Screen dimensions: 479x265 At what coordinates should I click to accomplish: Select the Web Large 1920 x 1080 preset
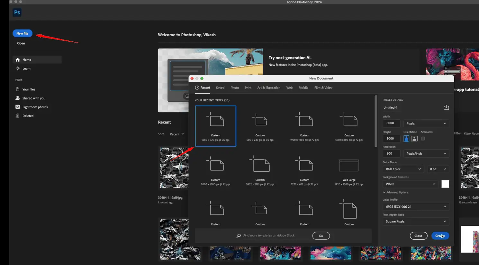pos(349,170)
